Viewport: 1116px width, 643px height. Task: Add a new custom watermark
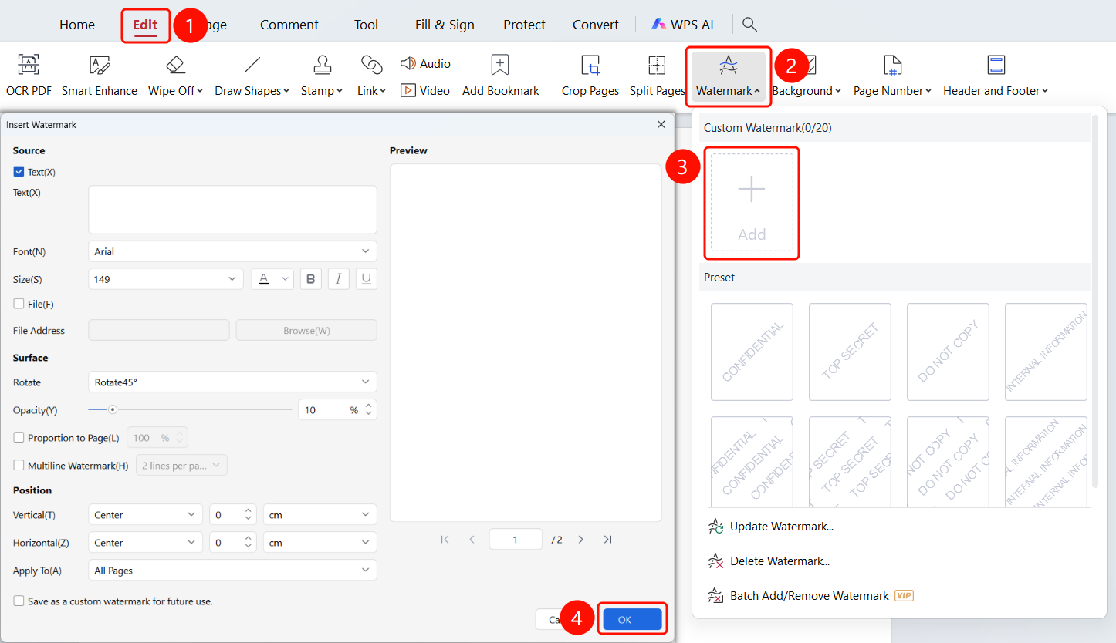pos(752,202)
